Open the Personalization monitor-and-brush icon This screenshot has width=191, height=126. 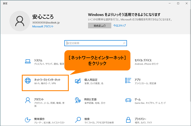(78, 81)
